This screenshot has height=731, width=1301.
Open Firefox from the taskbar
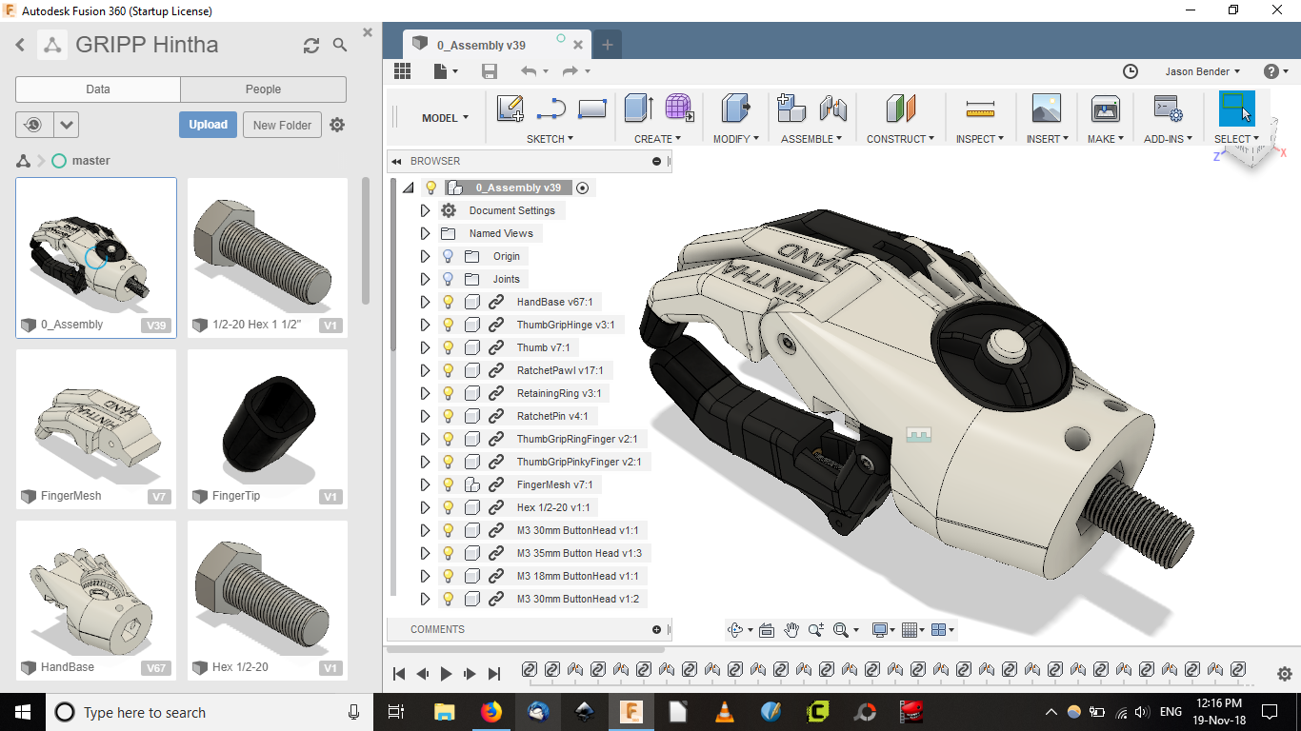[491, 711]
